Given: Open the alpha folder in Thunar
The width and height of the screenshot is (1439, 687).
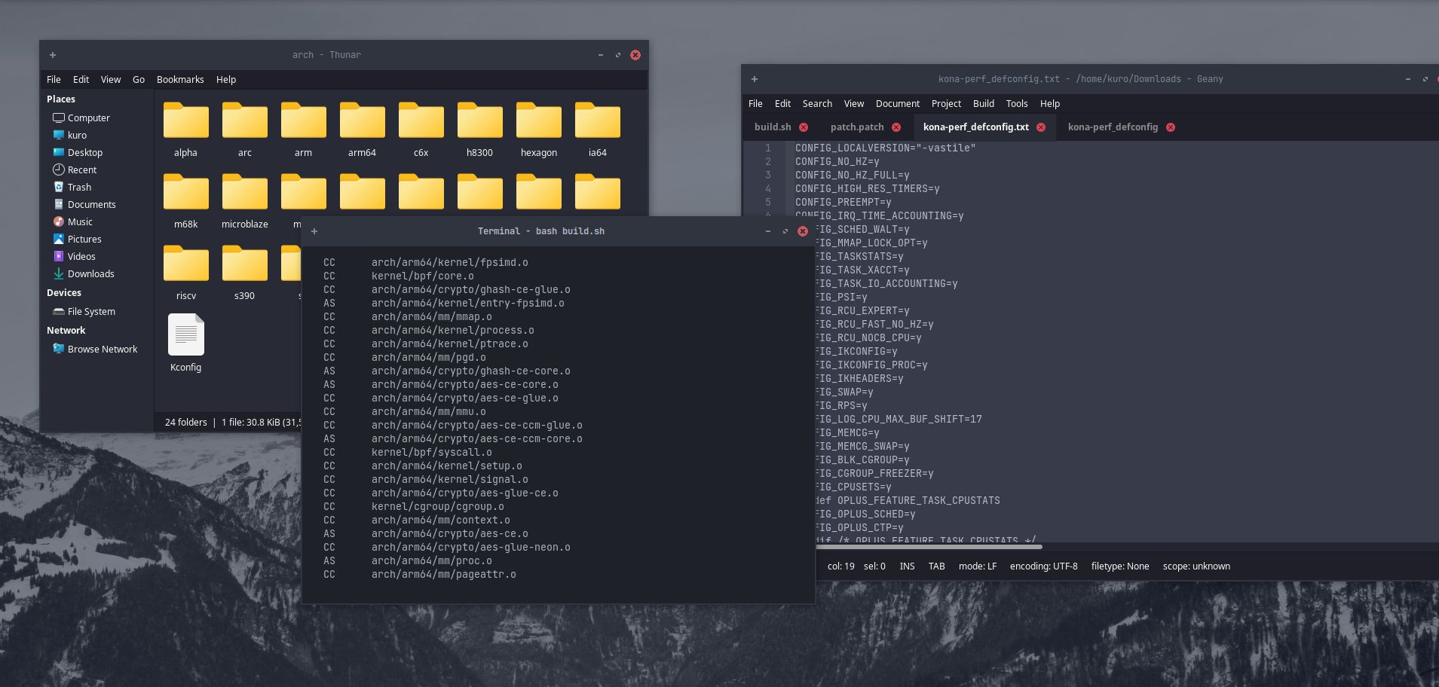Looking at the screenshot, I should tap(185, 121).
